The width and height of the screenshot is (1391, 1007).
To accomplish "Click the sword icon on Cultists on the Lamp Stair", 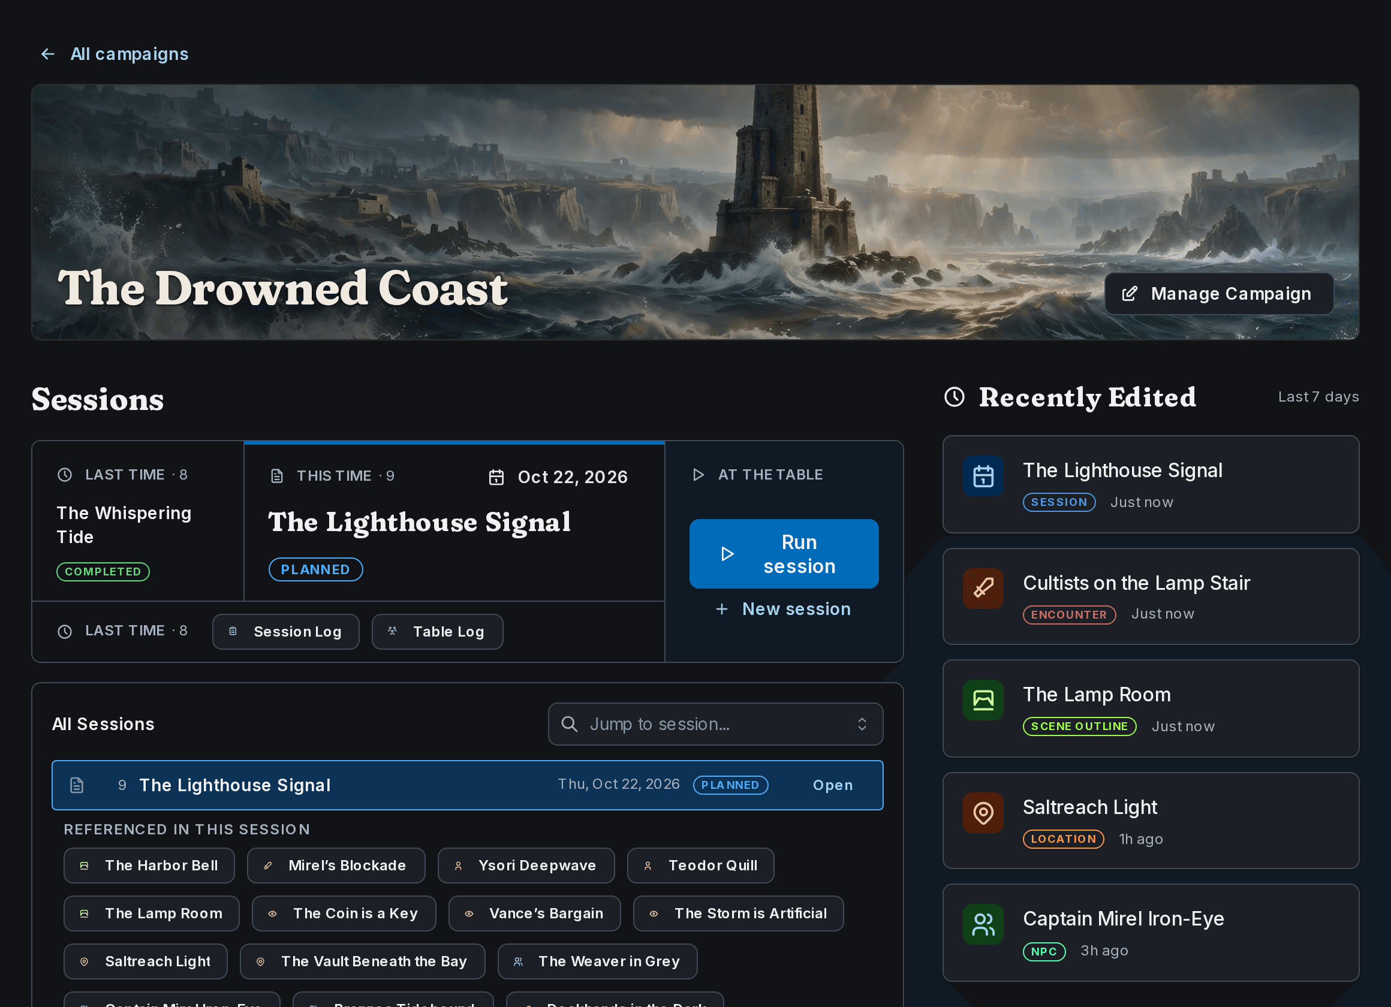I will pos(983,588).
